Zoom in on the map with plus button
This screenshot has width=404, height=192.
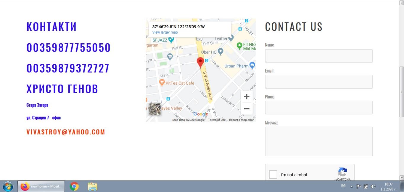pos(247,97)
